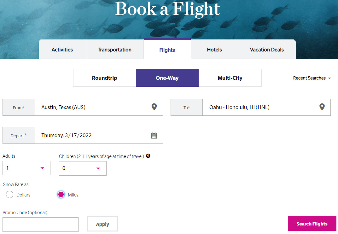This screenshot has width=338, height=234.
Task: Switch to the Transportation tab
Action: tap(114, 50)
